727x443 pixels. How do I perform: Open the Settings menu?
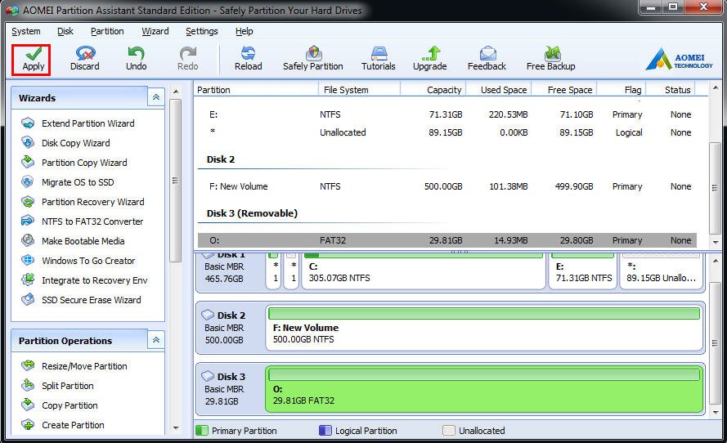202,31
